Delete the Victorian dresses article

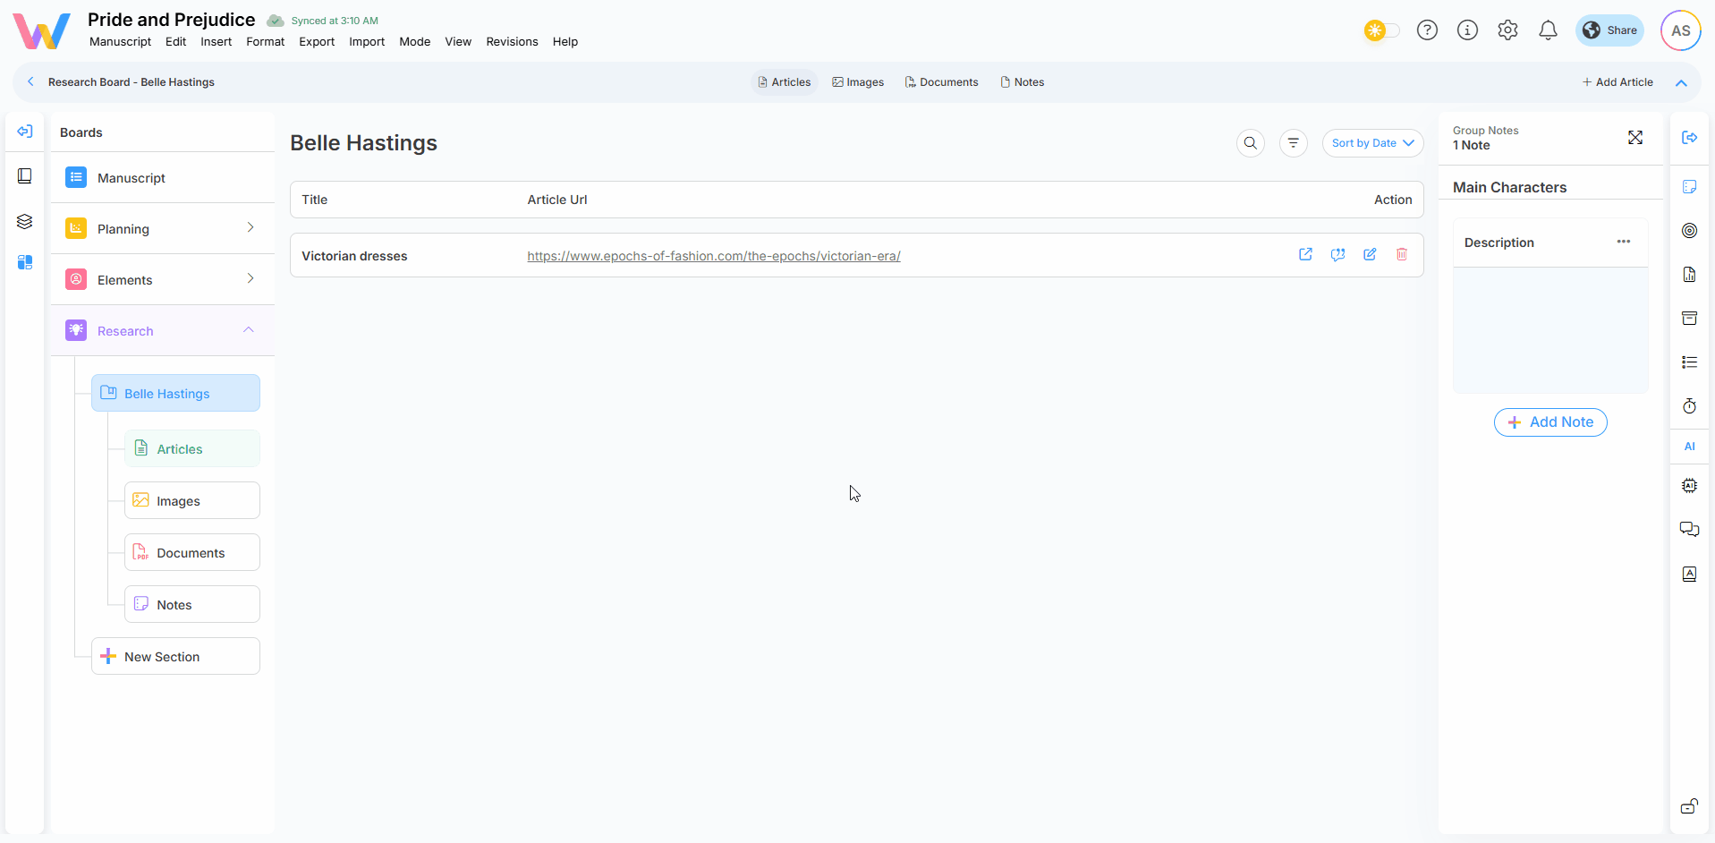click(x=1401, y=255)
